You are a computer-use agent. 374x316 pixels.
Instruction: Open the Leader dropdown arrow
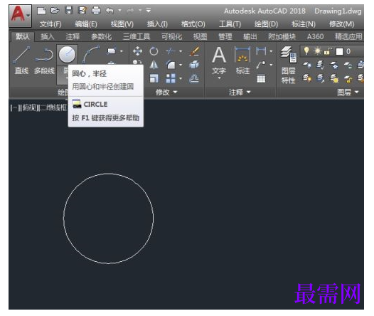(x=271, y=65)
